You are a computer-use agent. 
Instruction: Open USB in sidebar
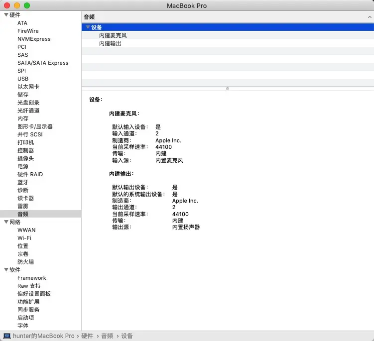23,79
